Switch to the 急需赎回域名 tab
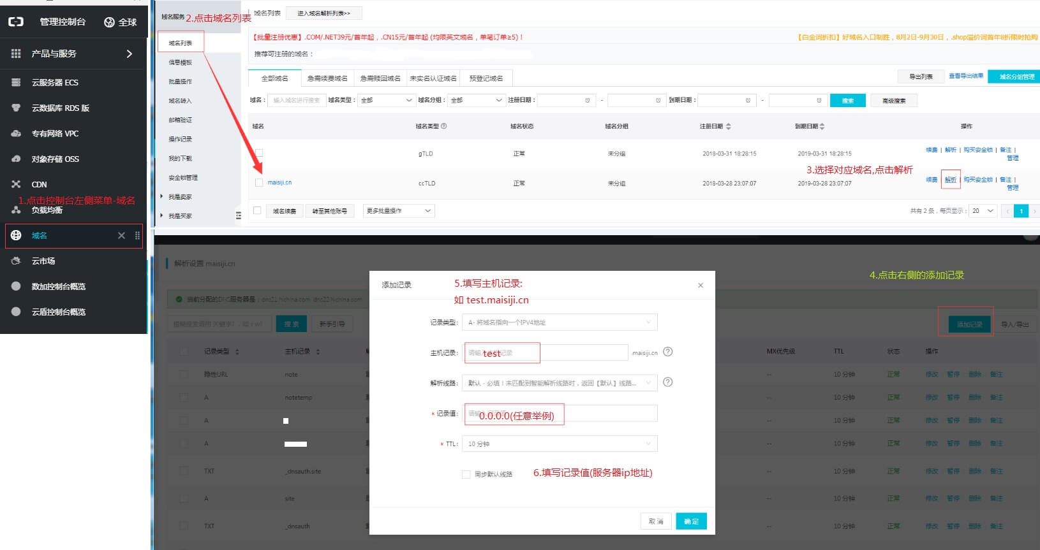1040x550 pixels. pyautogui.click(x=380, y=78)
